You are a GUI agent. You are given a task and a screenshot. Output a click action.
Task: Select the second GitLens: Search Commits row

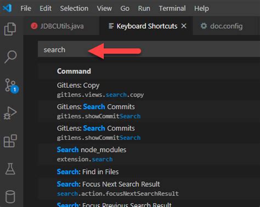point(149,133)
